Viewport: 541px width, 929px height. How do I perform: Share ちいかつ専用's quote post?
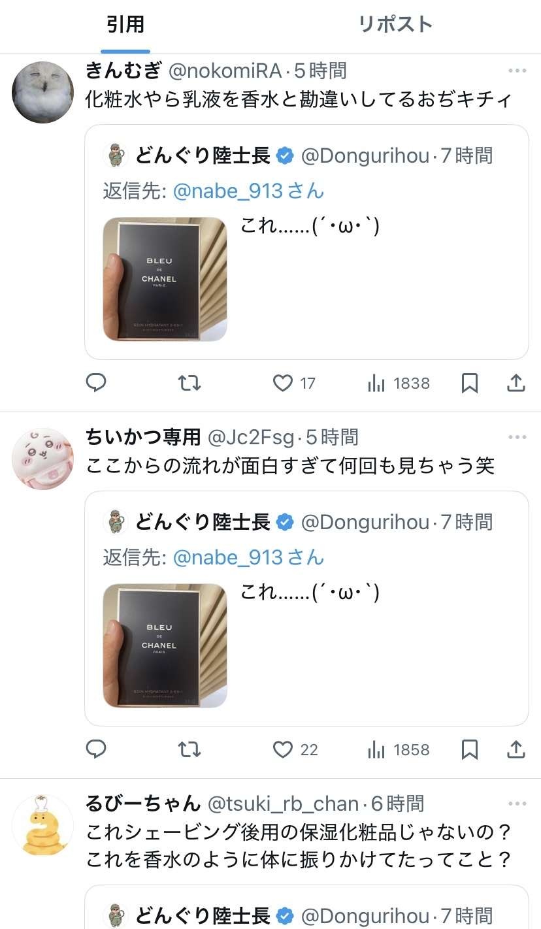[516, 749]
